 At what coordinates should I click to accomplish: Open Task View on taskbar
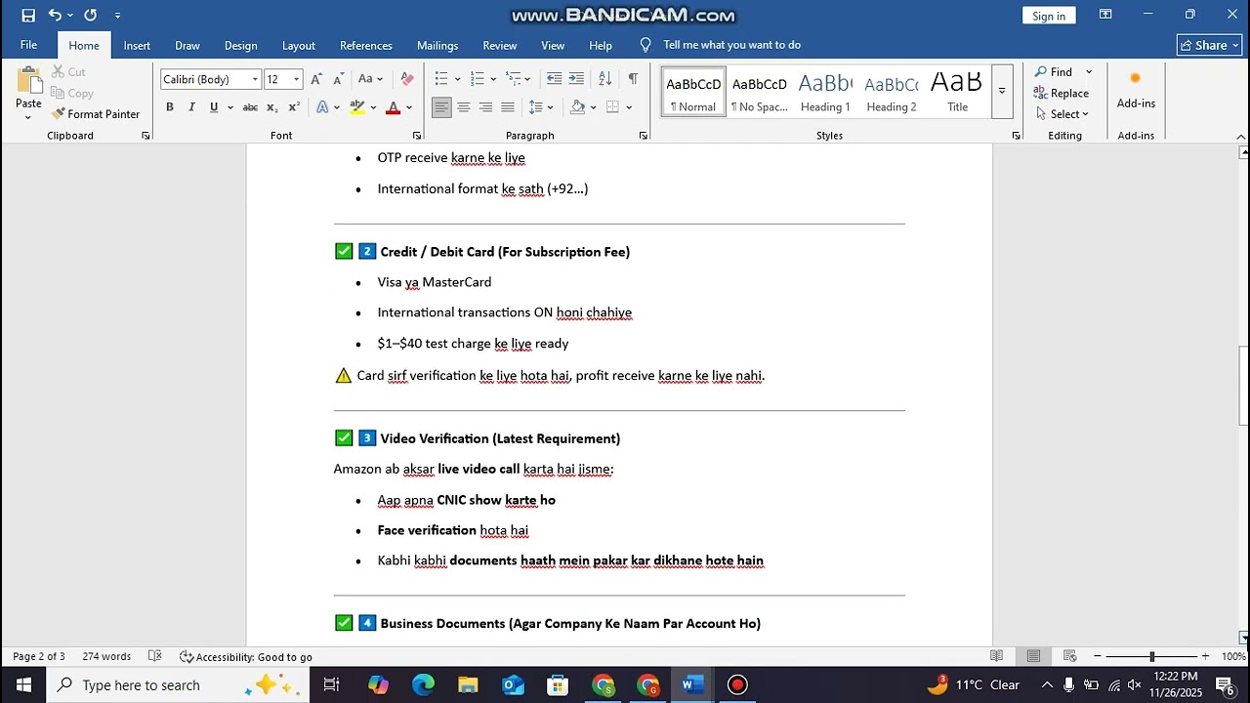pos(331,685)
